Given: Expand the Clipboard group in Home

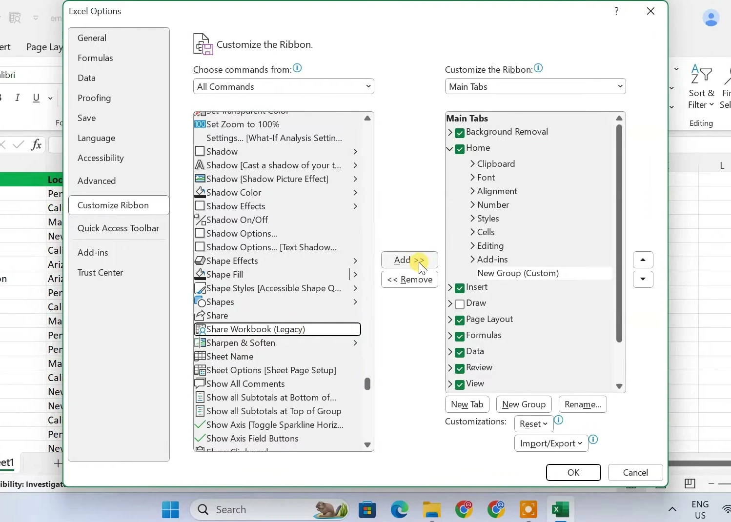Looking at the screenshot, I should pyautogui.click(x=472, y=164).
